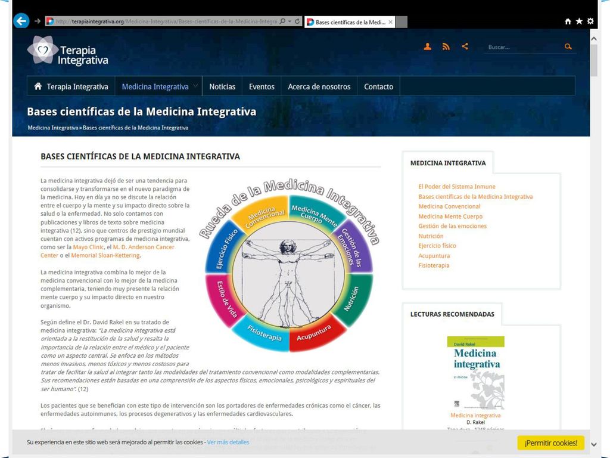Open the Acupuntura sidebar link

(x=434, y=256)
